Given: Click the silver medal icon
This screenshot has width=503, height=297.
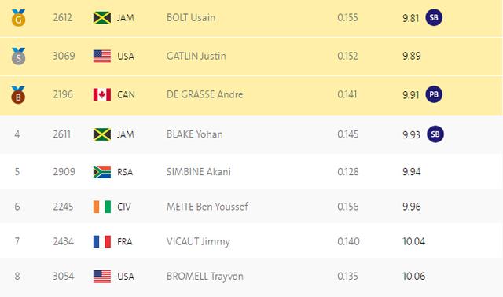Looking at the screenshot, I should point(18,57).
